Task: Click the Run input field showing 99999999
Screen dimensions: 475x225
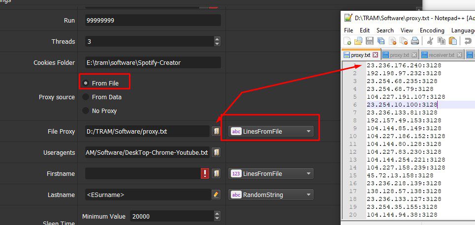Action: coord(153,20)
